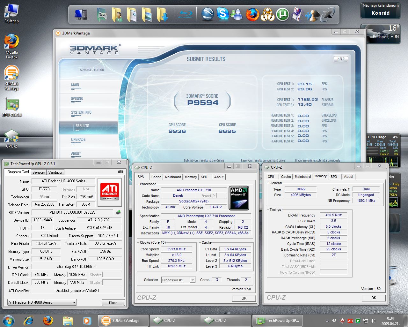Launch uTorrent from the dock
This screenshot has height=327, width=408.
(x=282, y=14)
